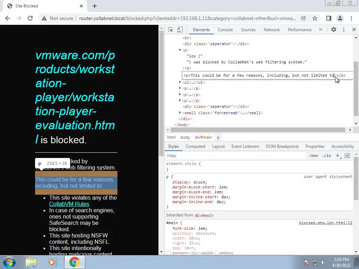Open a new browser tab
359x269 pixels.
pyautogui.click(x=95, y=6)
